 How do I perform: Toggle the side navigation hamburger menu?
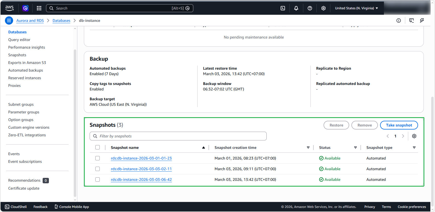9,20
